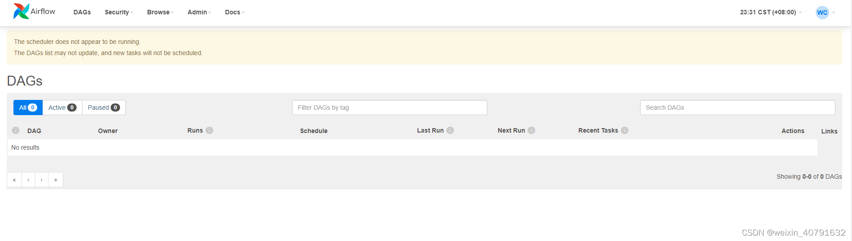Go to the first page of DAGs
Viewport: 852px width, 241px height.
click(14, 180)
